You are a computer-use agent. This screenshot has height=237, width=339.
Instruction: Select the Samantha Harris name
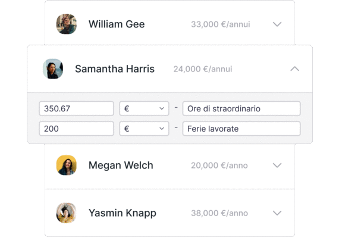tap(115, 69)
